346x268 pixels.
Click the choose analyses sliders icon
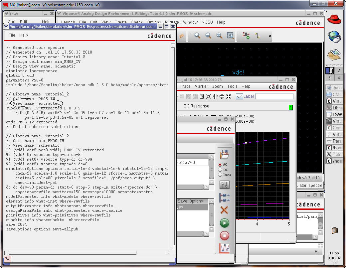[225, 185]
